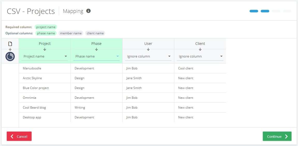Click the arrow under Client header
The height and width of the screenshot is (146, 298).
click(x=200, y=49)
